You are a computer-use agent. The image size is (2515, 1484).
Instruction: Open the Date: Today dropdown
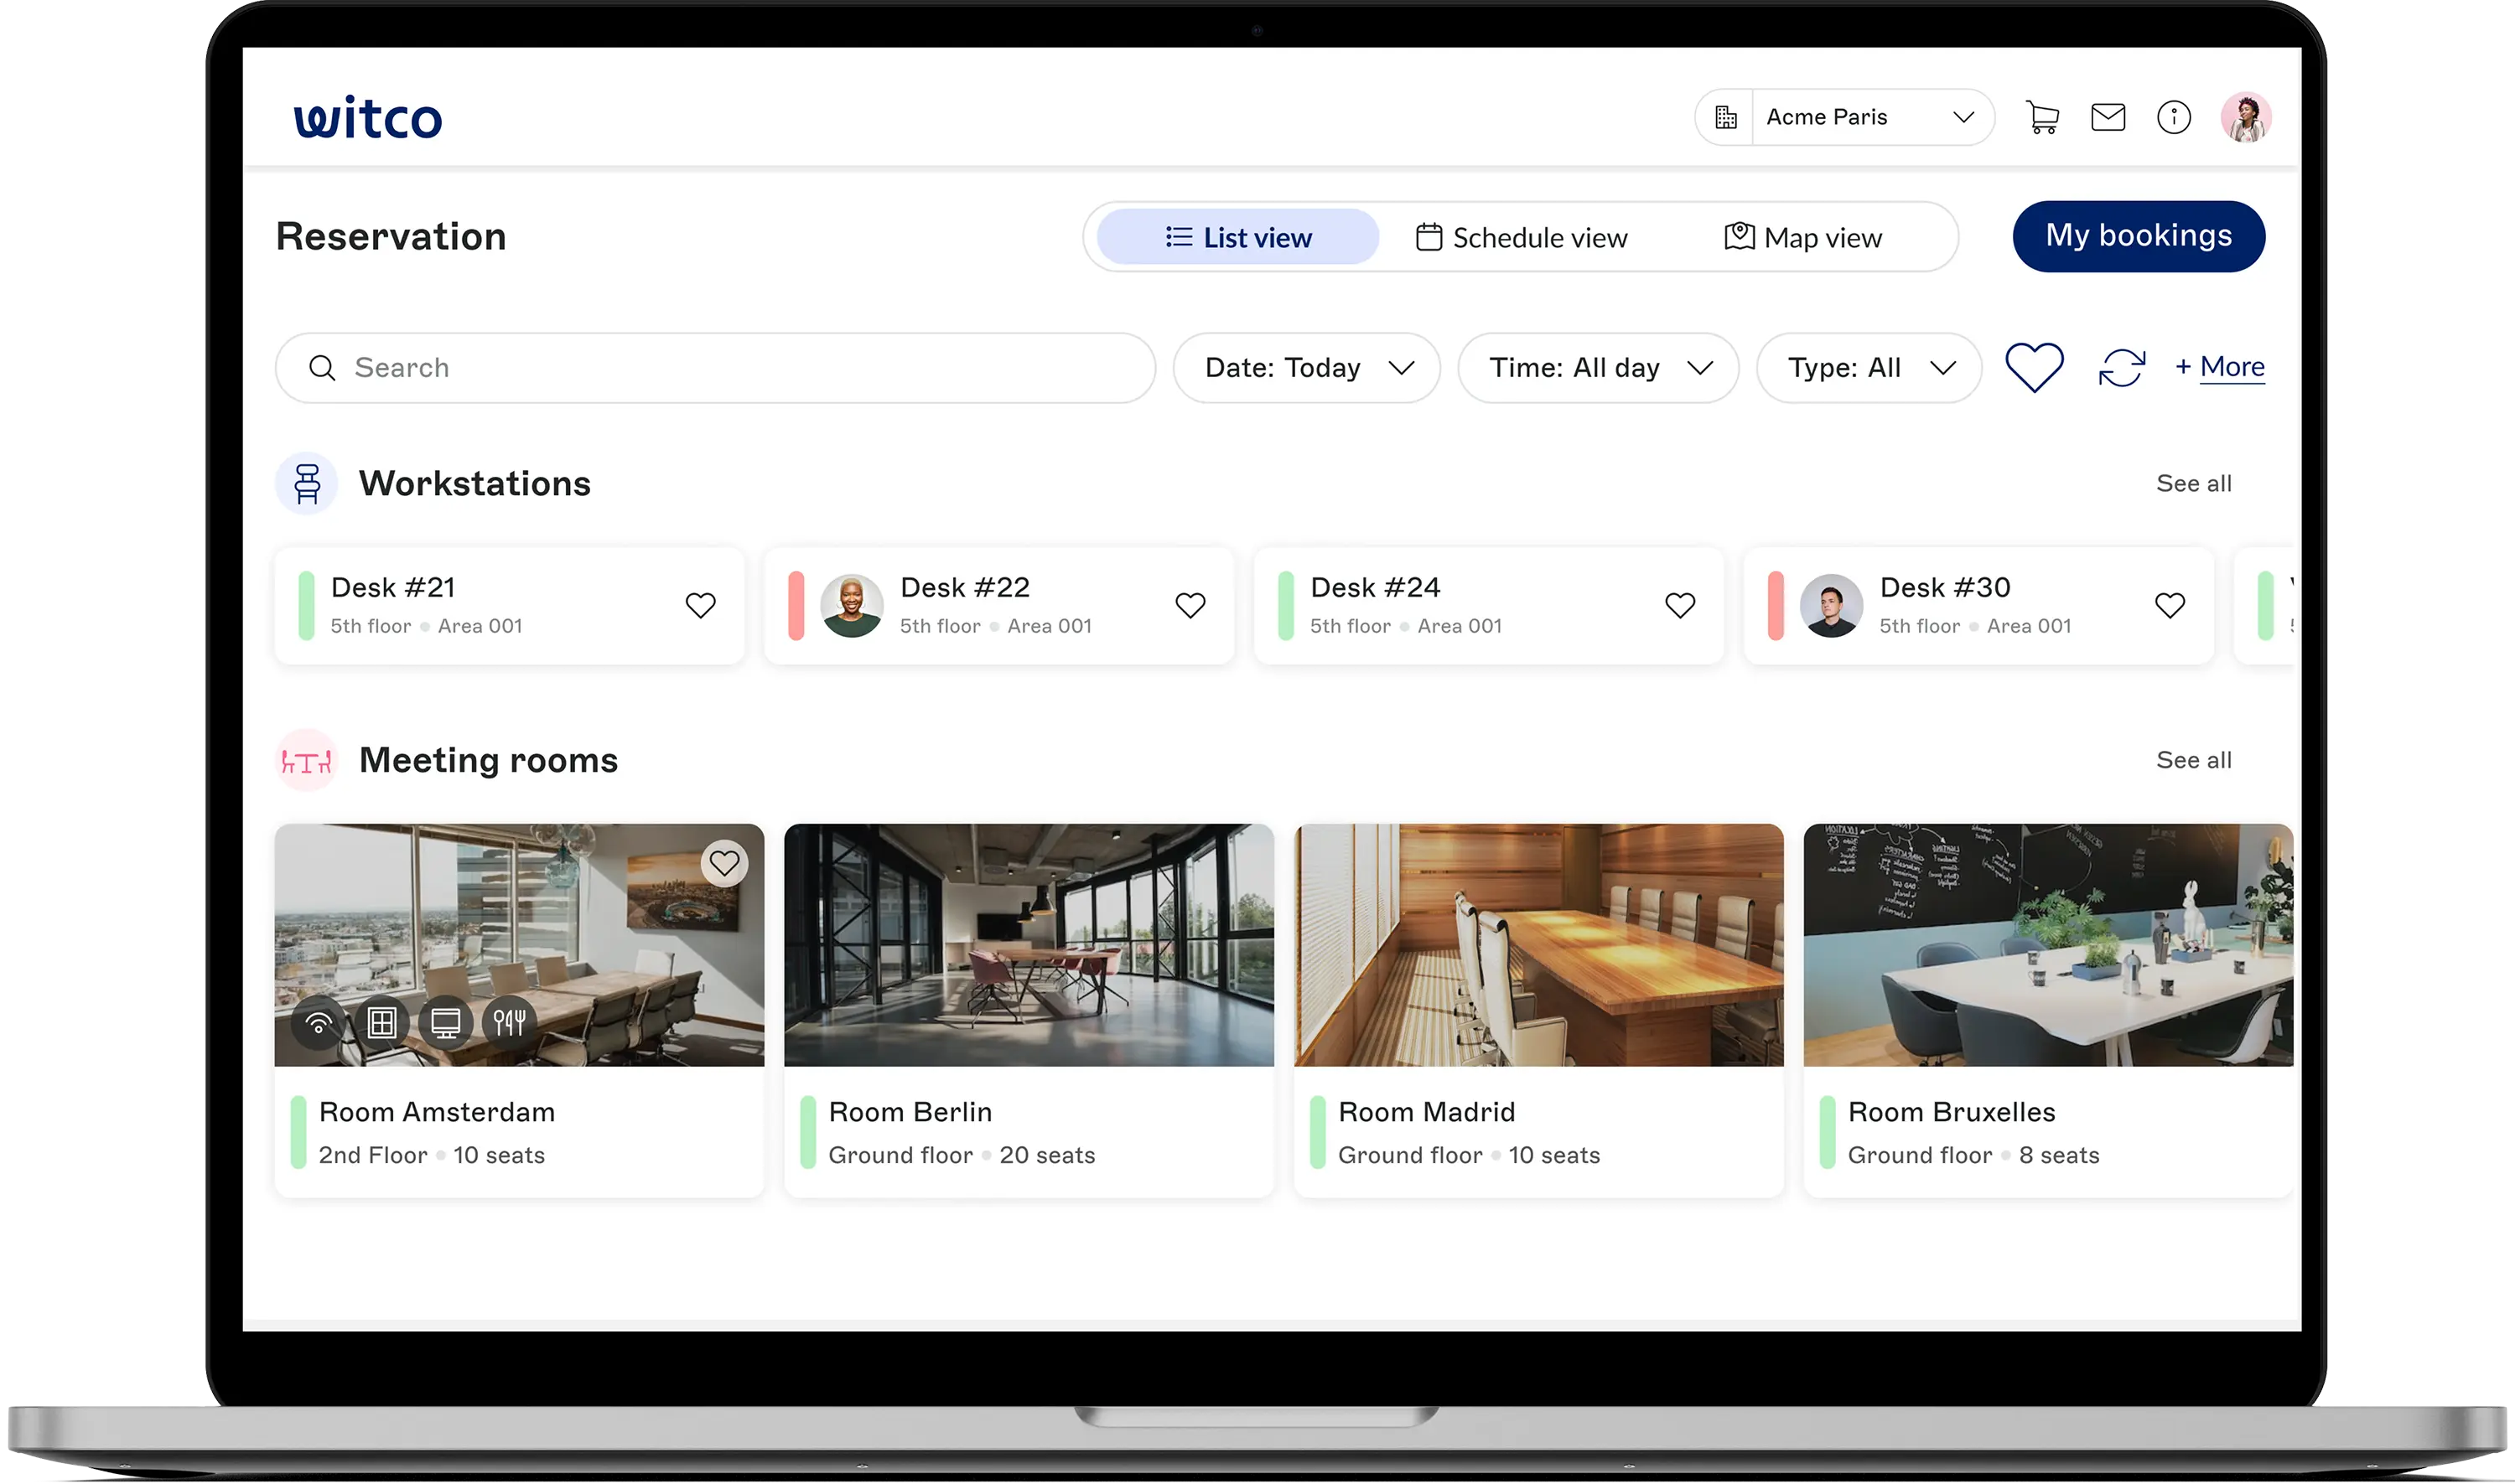click(1306, 367)
